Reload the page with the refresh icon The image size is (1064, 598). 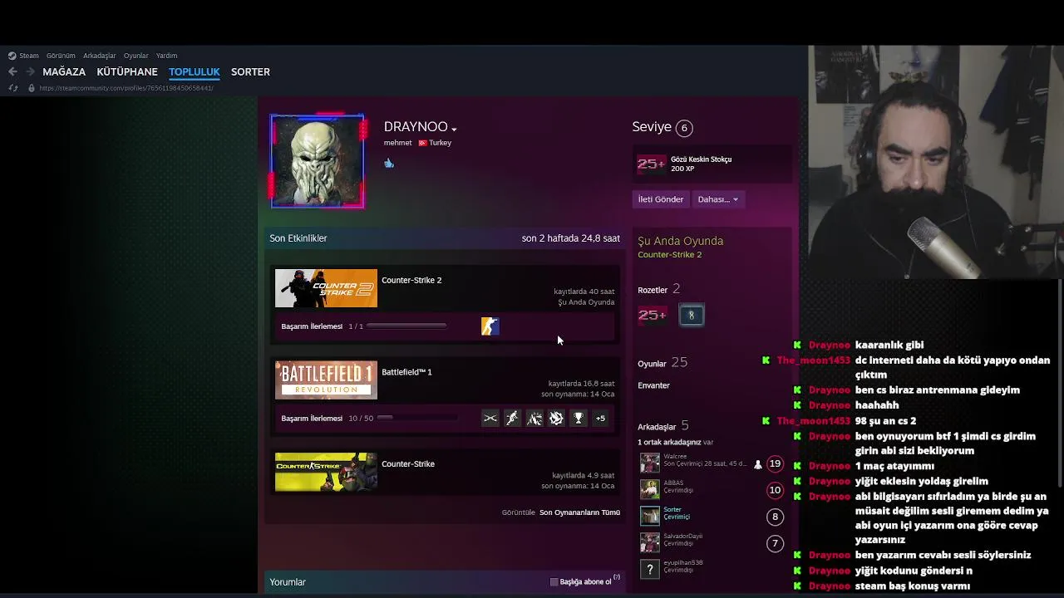tap(12, 88)
